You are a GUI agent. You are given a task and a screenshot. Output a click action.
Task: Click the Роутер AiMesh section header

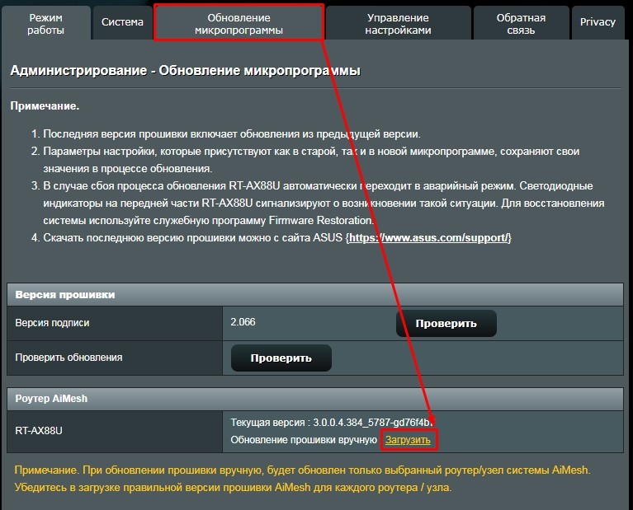tap(315, 399)
